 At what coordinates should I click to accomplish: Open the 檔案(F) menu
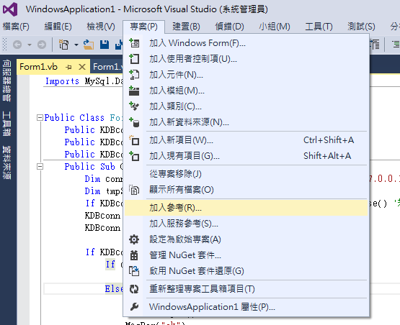click(16, 27)
